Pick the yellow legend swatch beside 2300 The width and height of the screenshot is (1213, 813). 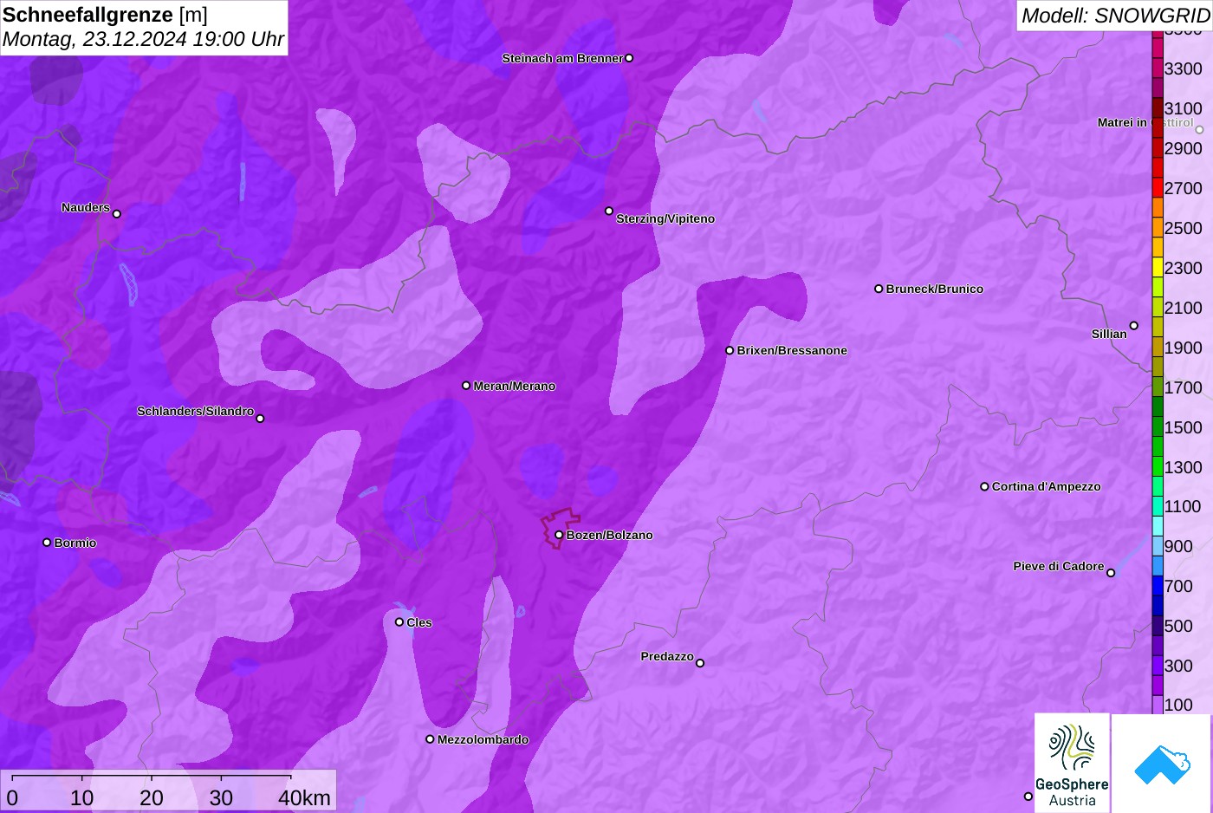[x=1158, y=268]
